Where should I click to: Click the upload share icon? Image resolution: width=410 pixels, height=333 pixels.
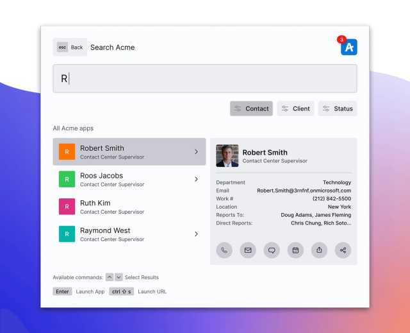point(319,250)
